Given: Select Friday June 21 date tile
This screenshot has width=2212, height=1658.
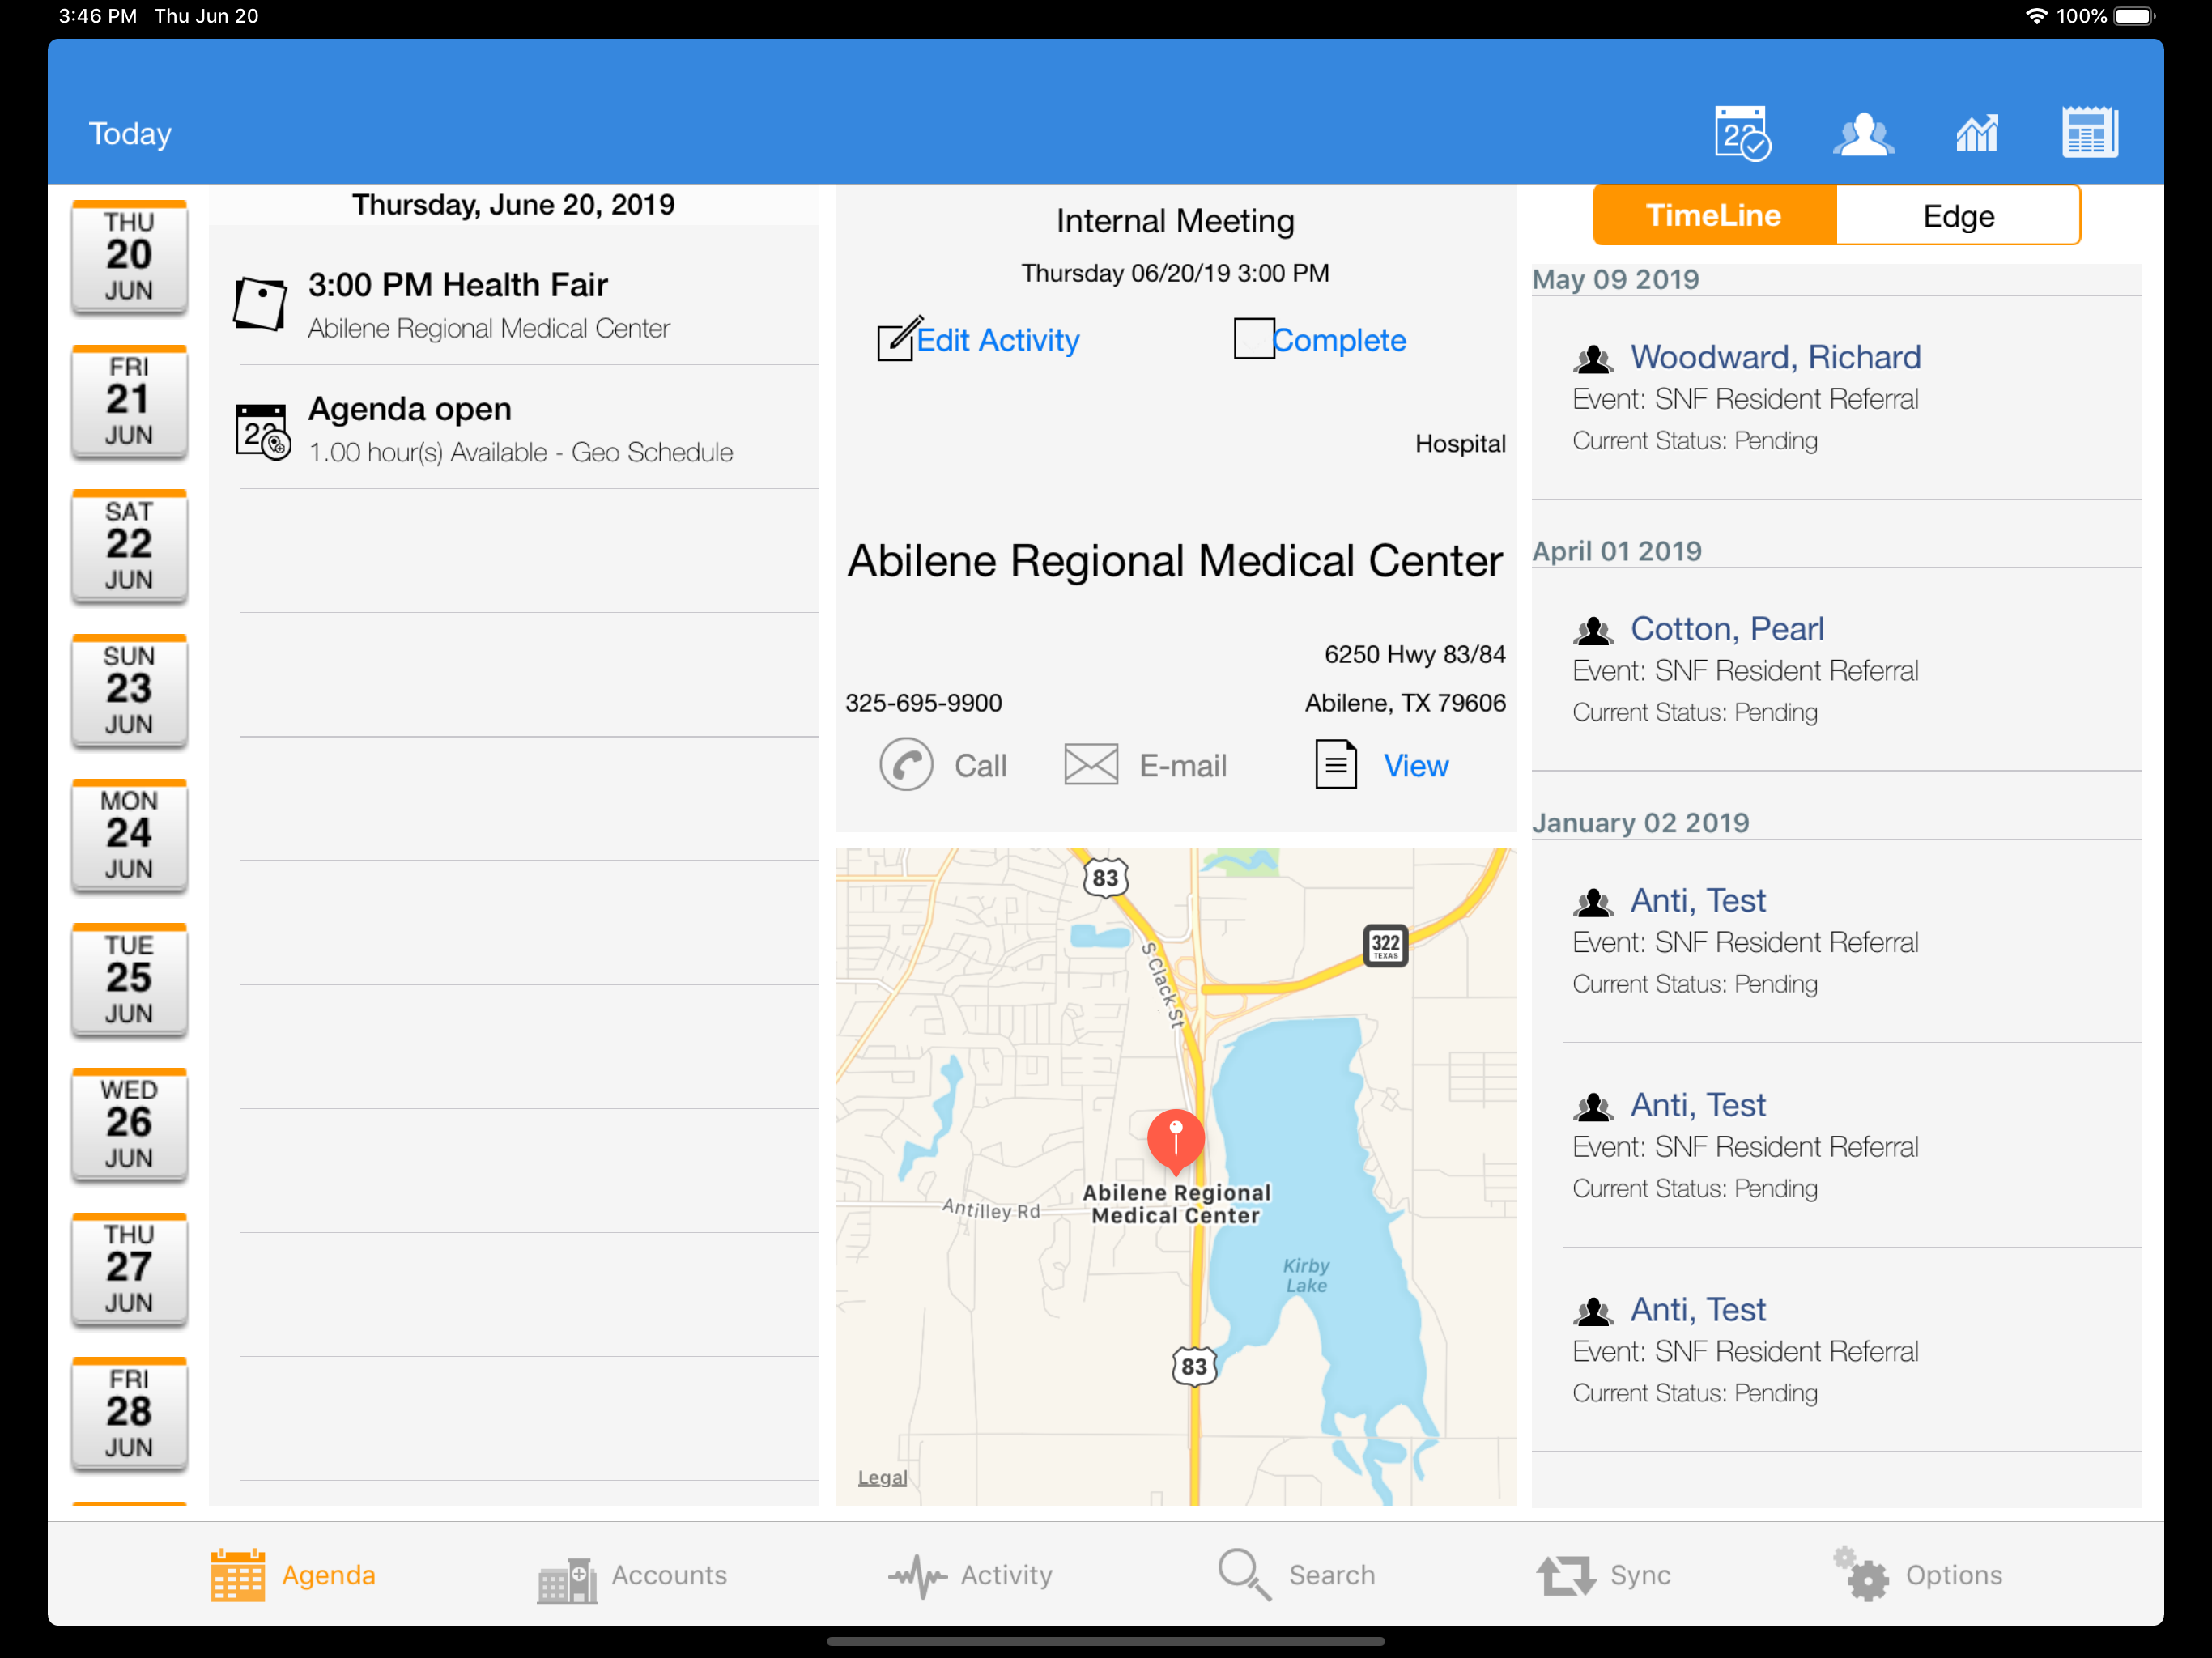Looking at the screenshot, I should [129, 402].
